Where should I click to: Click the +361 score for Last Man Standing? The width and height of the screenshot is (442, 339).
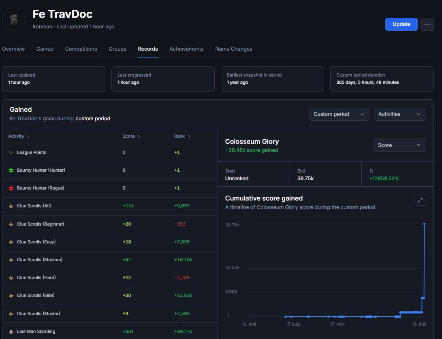click(x=128, y=331)
